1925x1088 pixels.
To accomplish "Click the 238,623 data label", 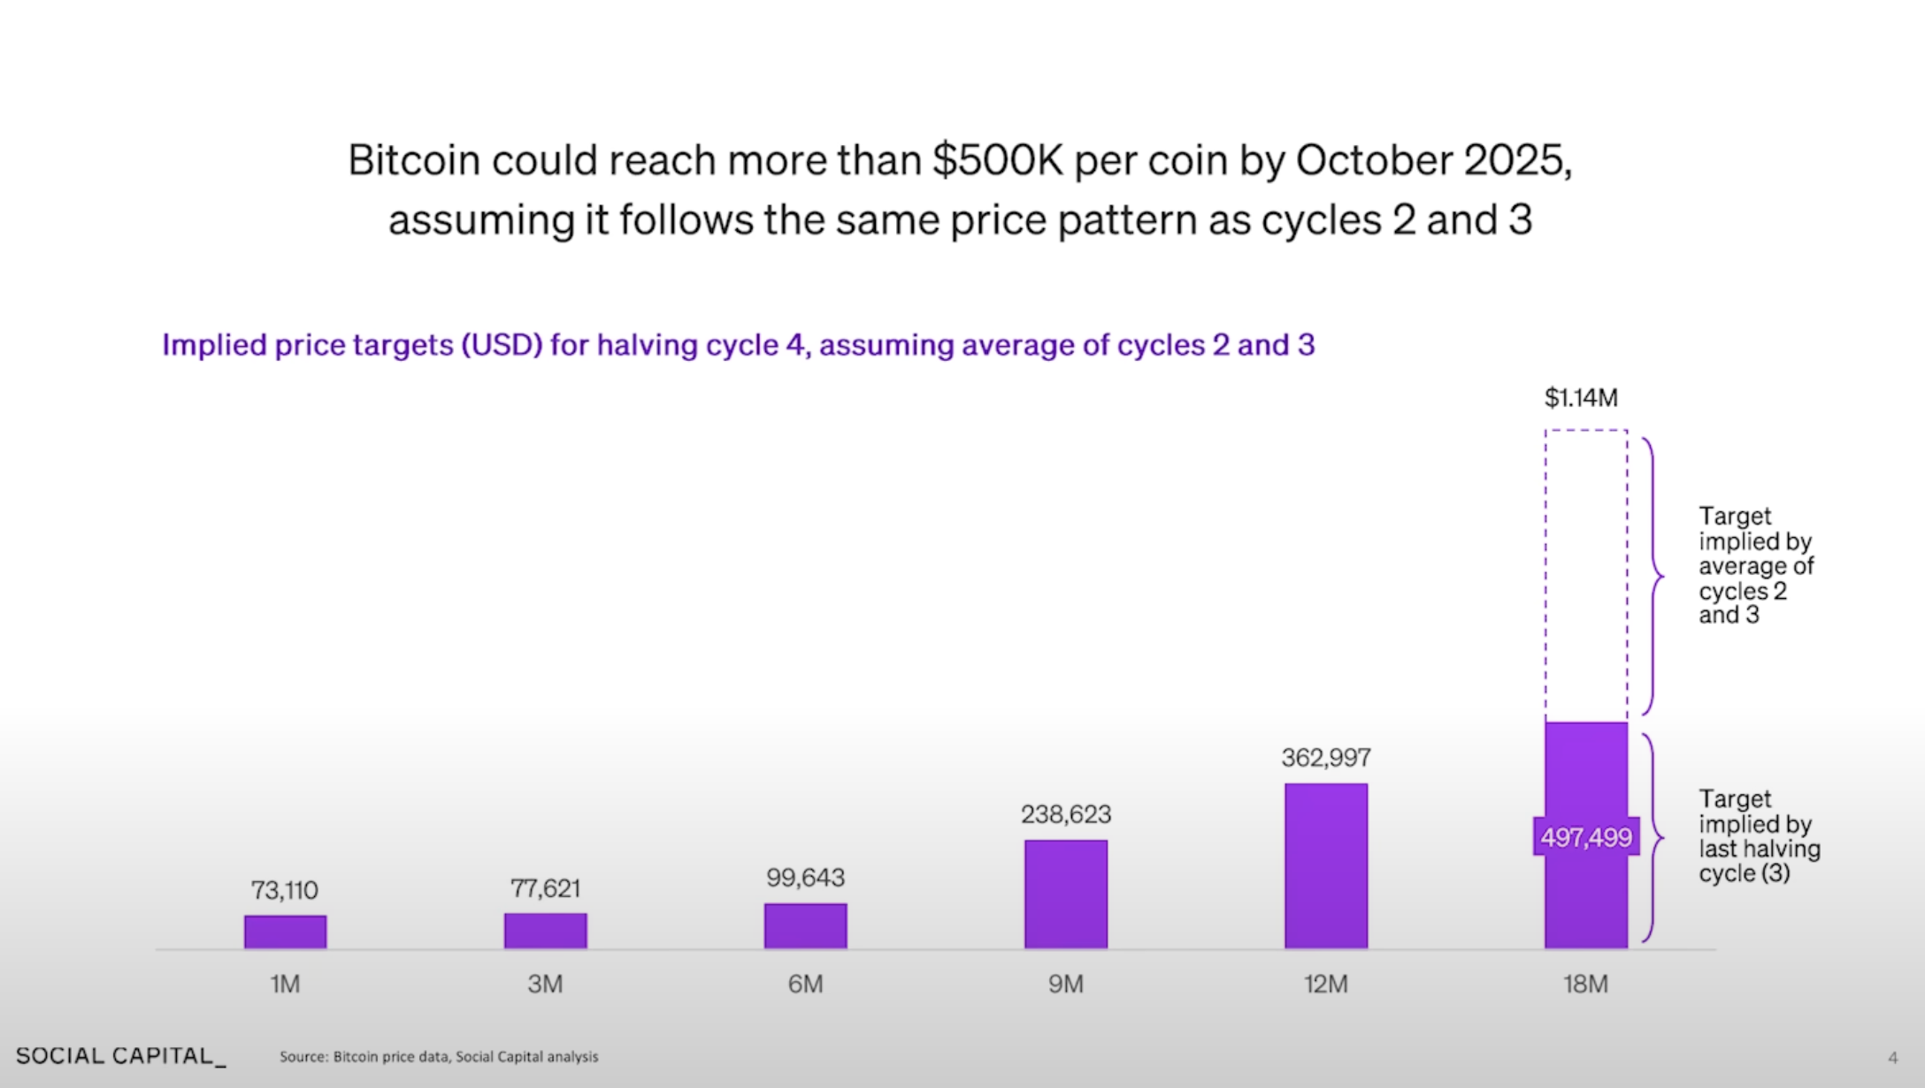I will point(1065,815).
